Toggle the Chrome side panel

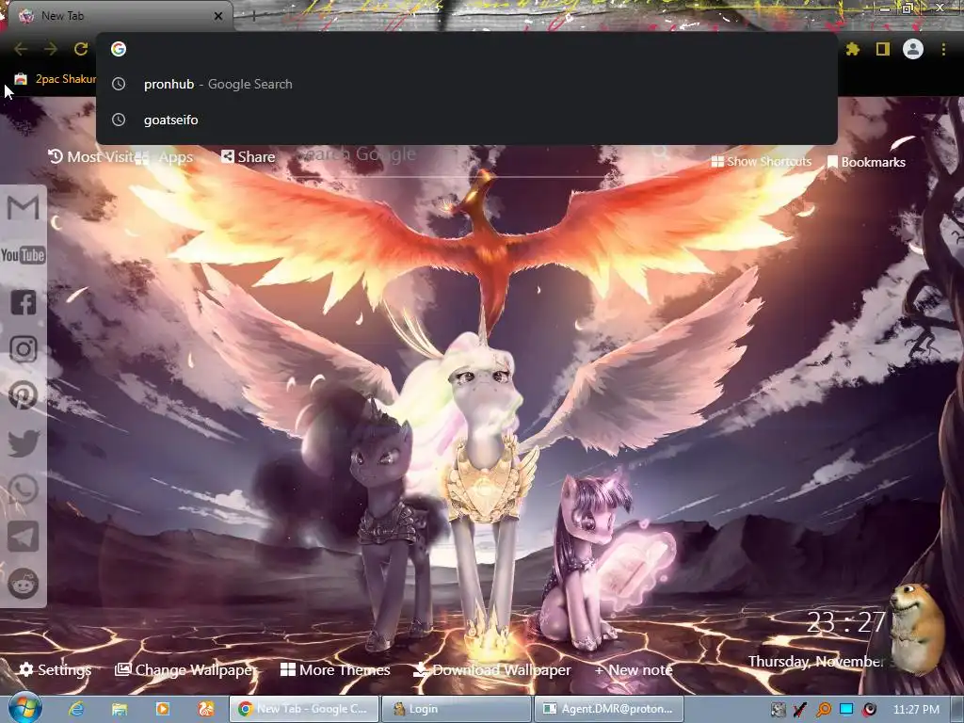tap(883, 49)
